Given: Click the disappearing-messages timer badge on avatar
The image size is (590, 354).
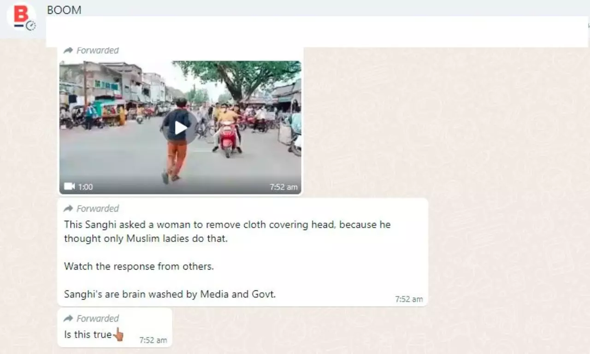Looking at the screenshot, I should [x=31, y=26].
